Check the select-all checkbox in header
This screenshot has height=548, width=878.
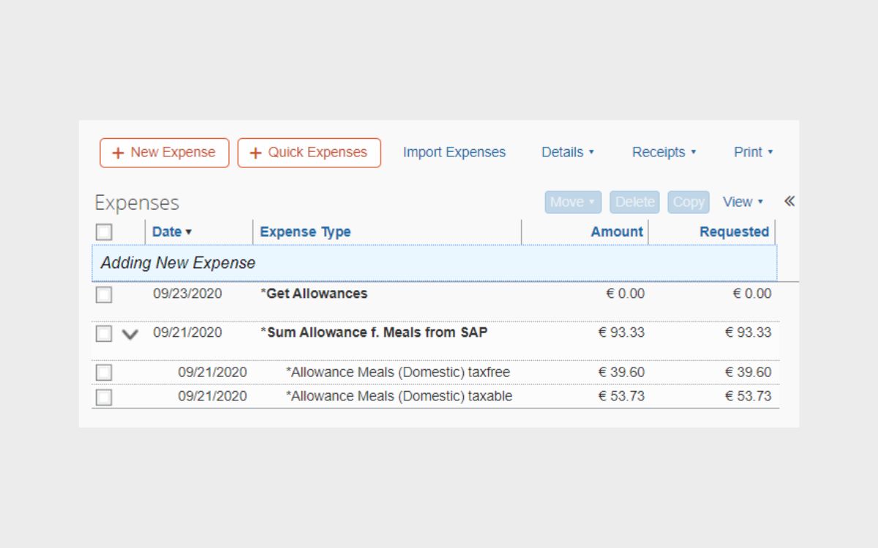[x=103, y=232]
